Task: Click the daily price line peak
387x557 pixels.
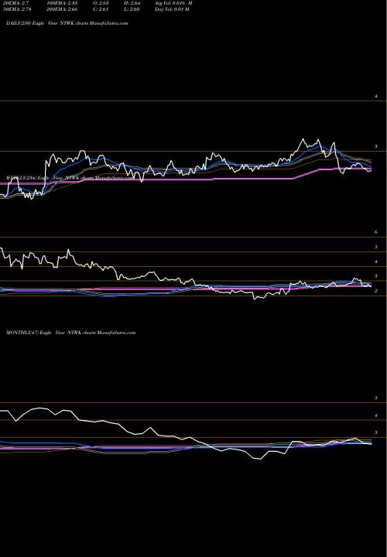Action: pos(303,139)
